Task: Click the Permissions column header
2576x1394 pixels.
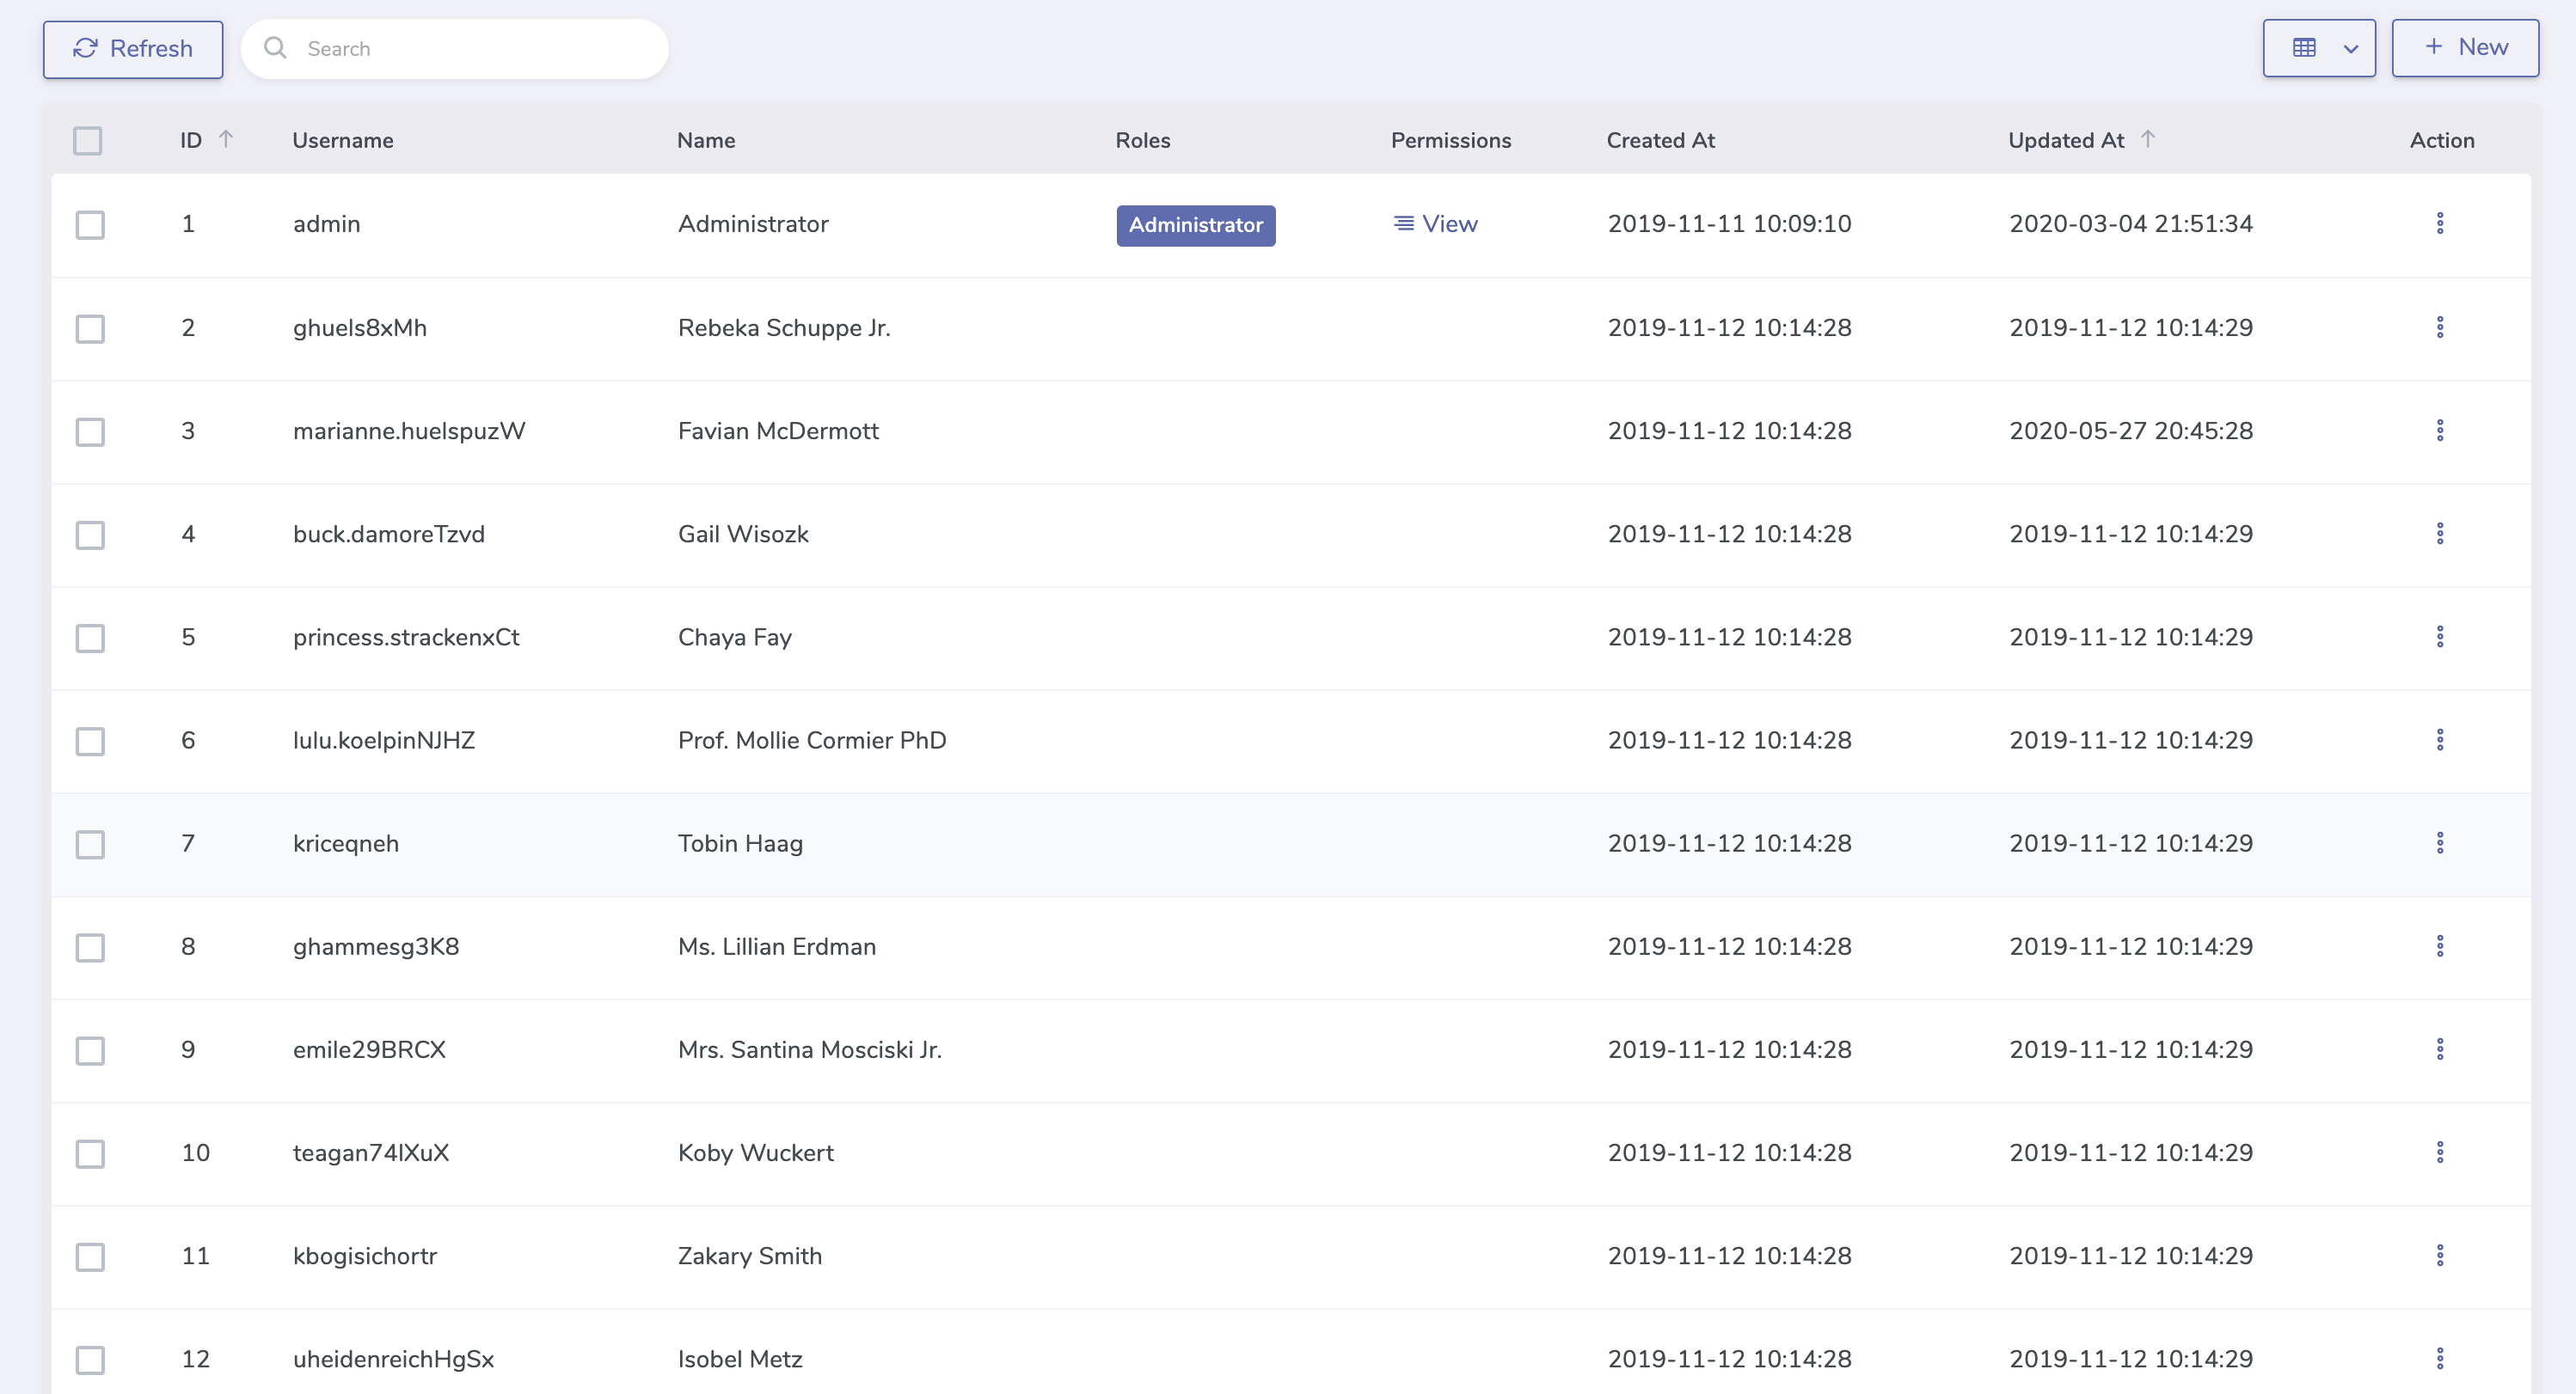Action: [x=1450, y=140]
